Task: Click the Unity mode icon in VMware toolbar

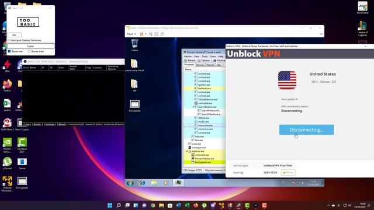Action: pyautogui.click(x=162, y=34)
